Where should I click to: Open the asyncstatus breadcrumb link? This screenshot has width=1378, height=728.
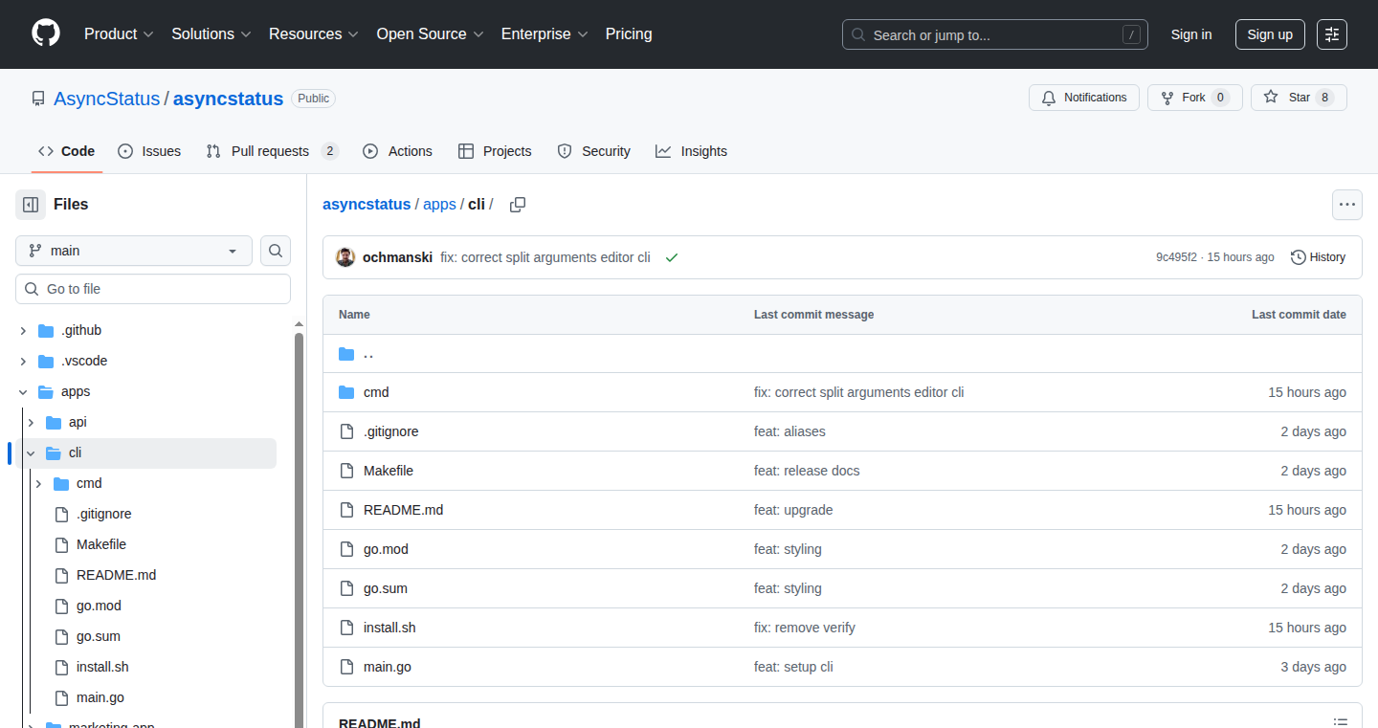[367, 205]
